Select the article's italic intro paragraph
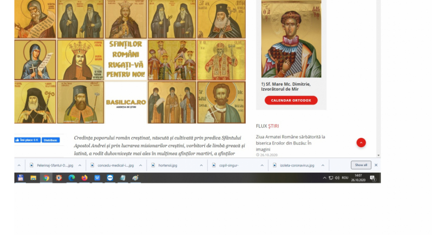The width and height of the screenshot is (446, 235). point(159,146)
